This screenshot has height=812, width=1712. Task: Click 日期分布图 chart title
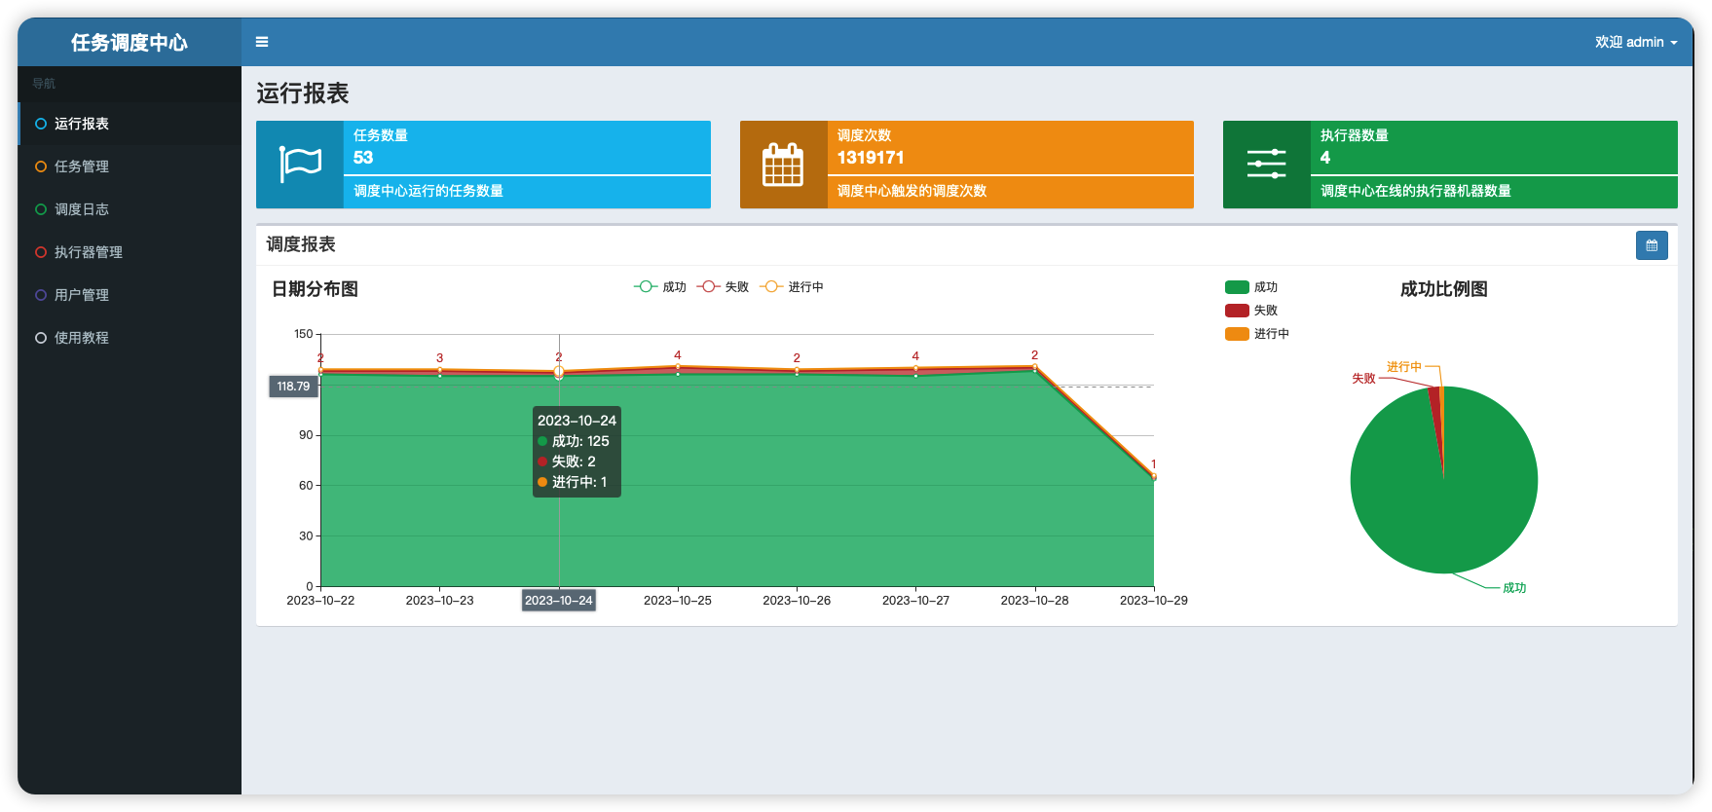pos(315,289)
